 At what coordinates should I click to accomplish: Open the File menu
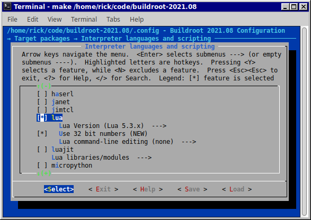(12, 20)
